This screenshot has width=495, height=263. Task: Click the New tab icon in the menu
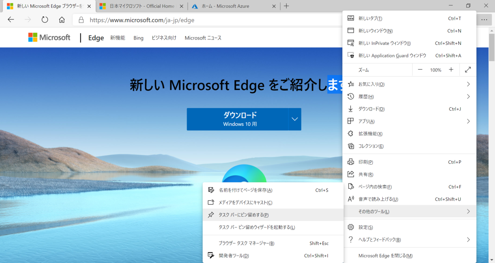351,19
